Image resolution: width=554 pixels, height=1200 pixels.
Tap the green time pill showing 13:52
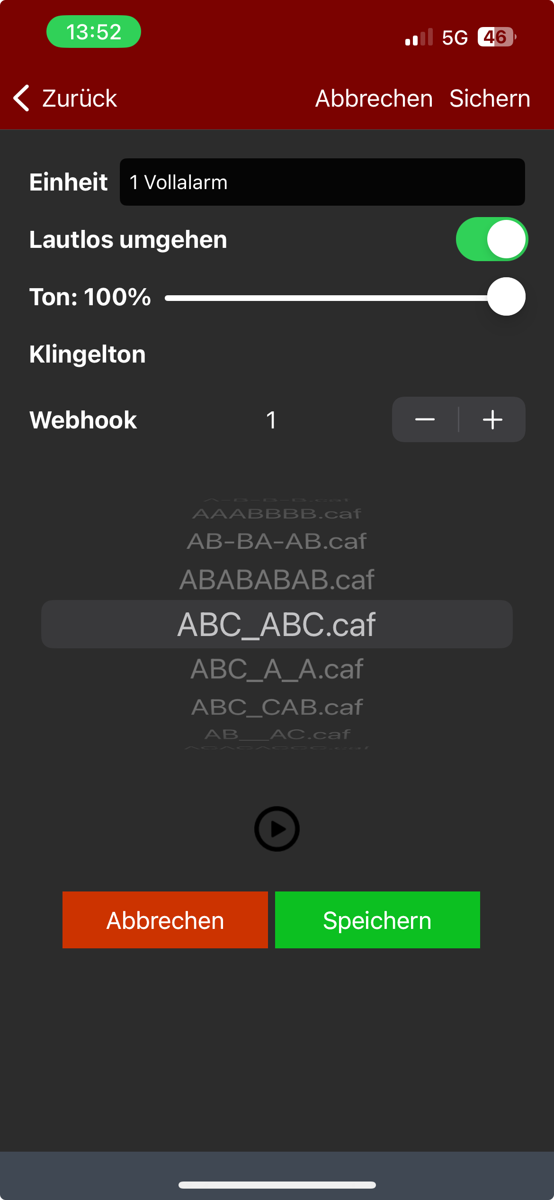click(93, 31)
